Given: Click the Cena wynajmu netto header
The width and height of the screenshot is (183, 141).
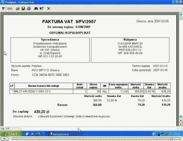Looking at the screenshot, I should coord(118,86).
